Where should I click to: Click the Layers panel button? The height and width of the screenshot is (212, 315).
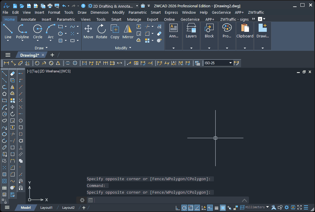pos(191,31)
